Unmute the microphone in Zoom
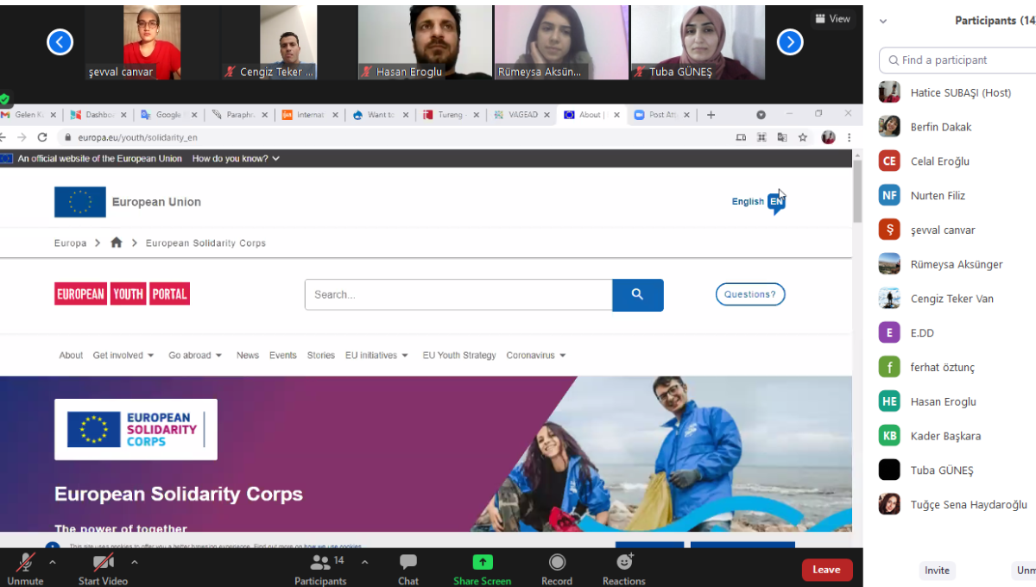 pos(25,568)
